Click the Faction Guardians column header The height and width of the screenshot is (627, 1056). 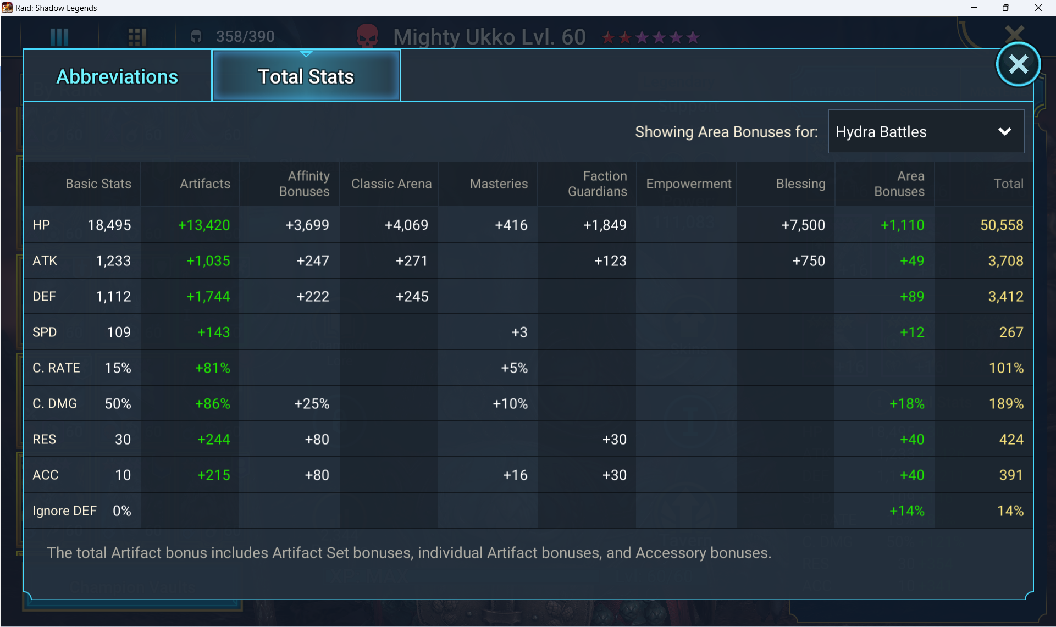click(x=597, y=184)
